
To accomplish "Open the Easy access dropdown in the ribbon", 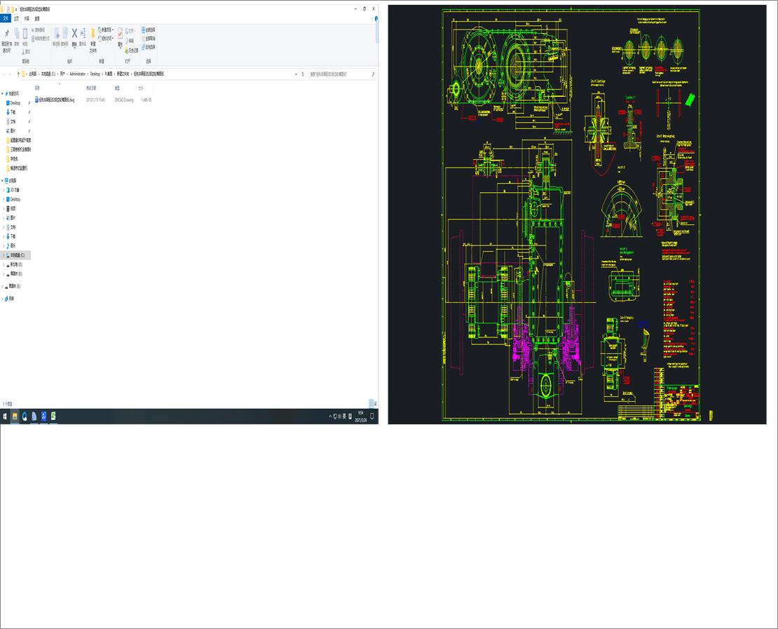I will click(106, 39).
